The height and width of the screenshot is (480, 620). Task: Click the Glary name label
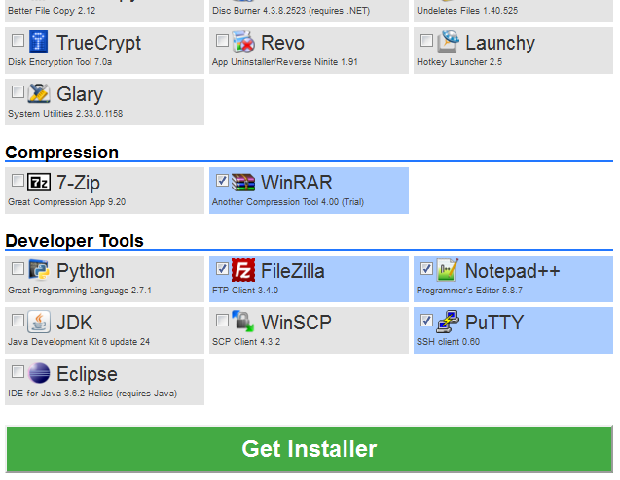click(80, 95)
